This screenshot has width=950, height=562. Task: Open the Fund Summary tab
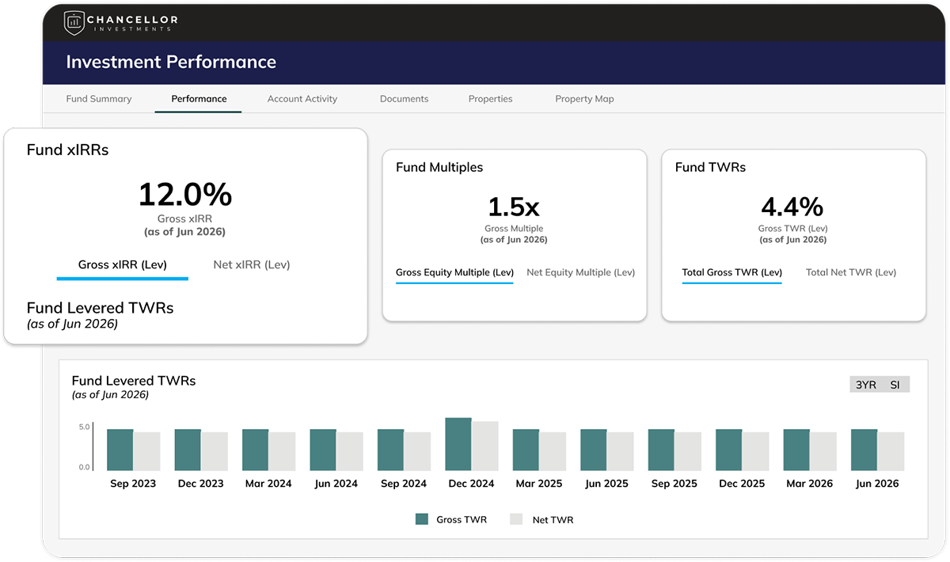pos(99,99)
